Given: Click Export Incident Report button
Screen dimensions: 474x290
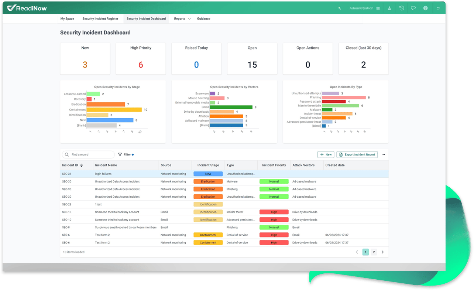Looking at the screenshot, I should click(357, 154).
